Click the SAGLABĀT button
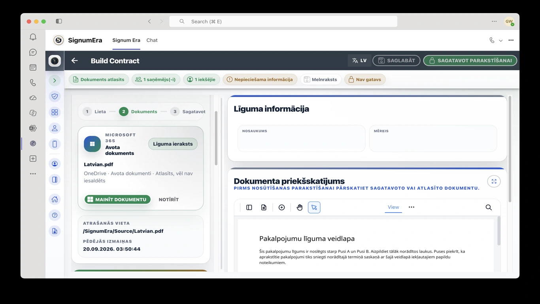The height and width of the screenshot is (304, 540). point(396,61)
